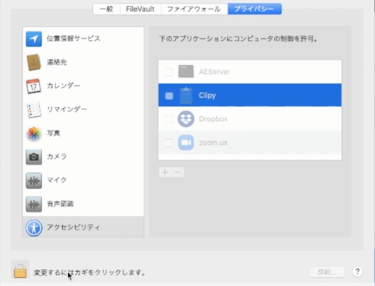
Task: Select 音声認識 in the sidebar
Action: [83, 204]
